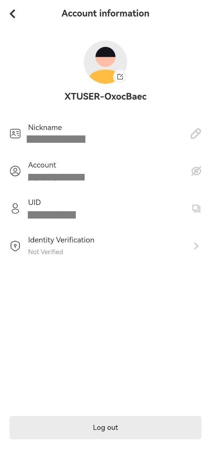The height and width of the screenshot is (451, 211).
Task: Tap the profile picture thumbnail
Action: point(105,62)
